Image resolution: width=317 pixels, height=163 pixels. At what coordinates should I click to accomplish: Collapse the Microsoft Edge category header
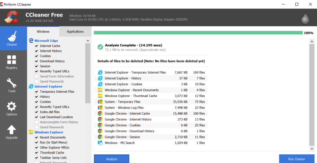coord(46,41)
